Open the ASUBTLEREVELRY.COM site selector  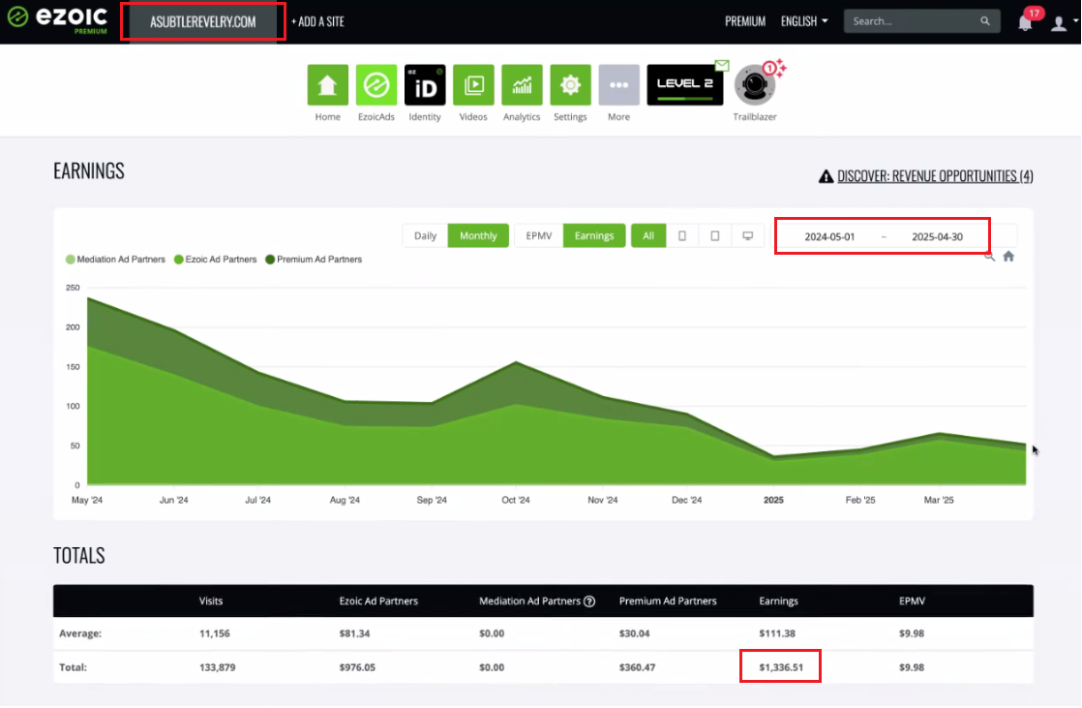203,21
